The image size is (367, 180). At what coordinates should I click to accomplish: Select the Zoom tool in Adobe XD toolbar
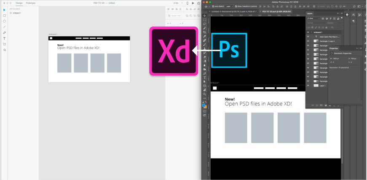[4, 50]
